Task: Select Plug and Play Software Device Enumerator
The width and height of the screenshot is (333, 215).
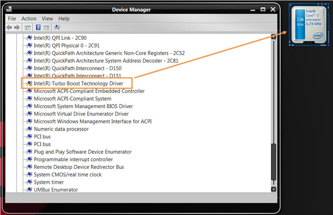Action: click(83, 152)
